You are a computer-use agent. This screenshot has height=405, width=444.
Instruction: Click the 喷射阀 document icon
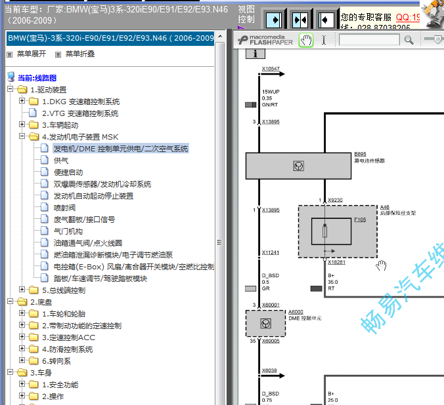click(x=45, y=207)
